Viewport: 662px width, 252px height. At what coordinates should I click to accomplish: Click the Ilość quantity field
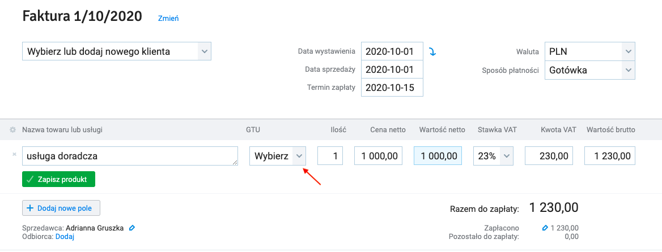[330, 156]
